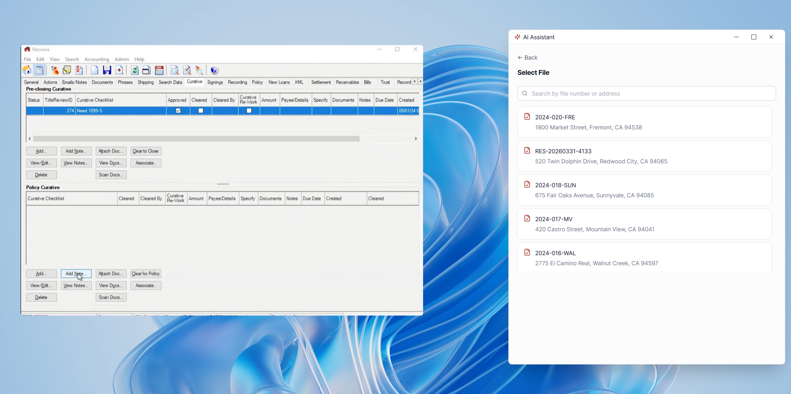Click magnifier icon in file search box

(x=525, y=93)
